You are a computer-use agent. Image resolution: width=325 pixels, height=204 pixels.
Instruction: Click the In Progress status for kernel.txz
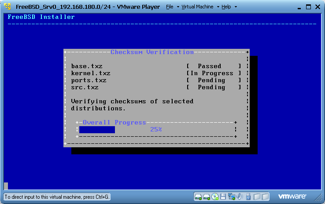point(212,73)
